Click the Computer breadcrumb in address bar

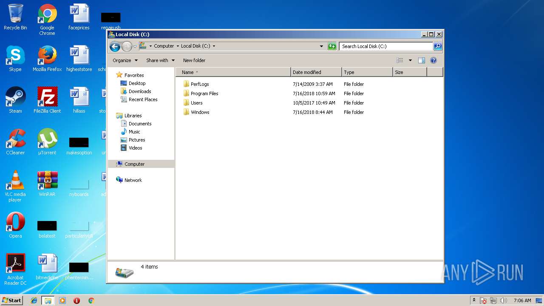(x=164, y=46)
